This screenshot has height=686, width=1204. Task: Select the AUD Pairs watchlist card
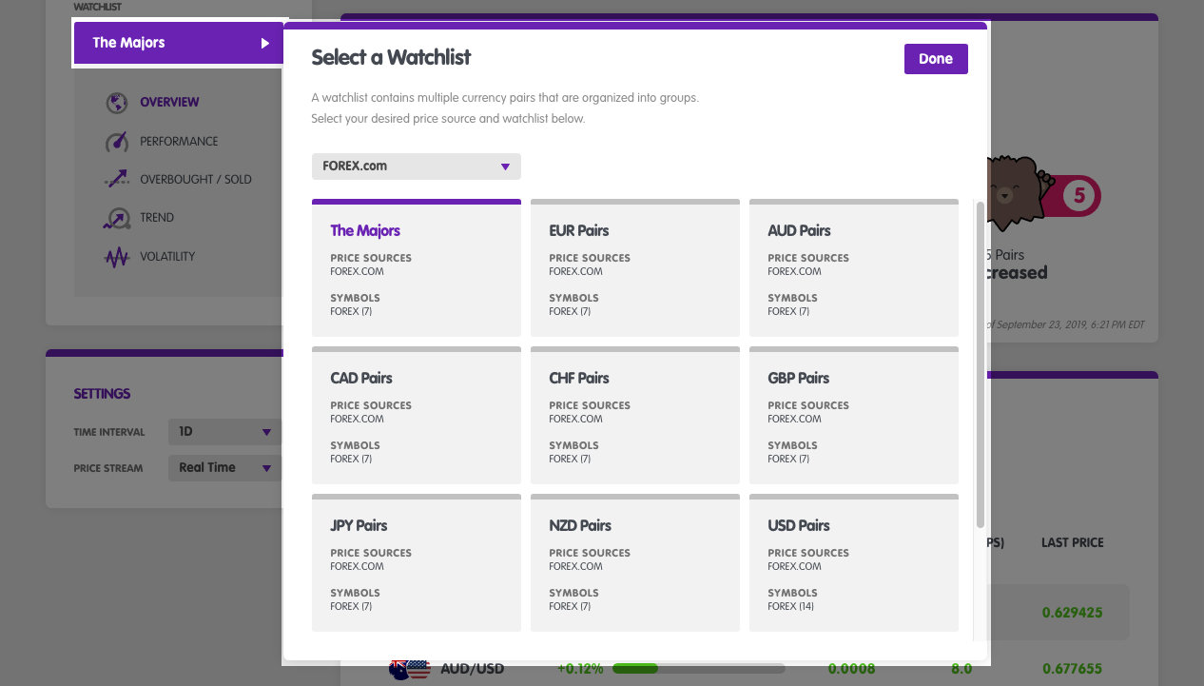click(x=854, y=267)
